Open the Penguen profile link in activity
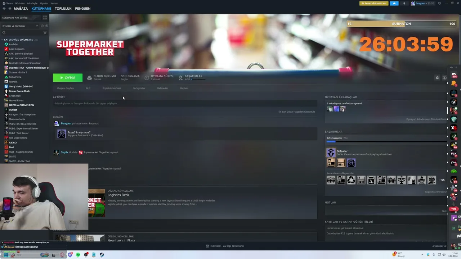The width and height of the screenshot is (461, 259). 66,123
